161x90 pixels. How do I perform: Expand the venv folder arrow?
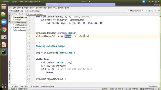coord(14,20)
